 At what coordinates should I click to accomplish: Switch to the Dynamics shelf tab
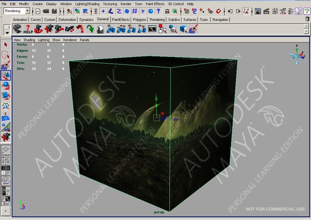[x=87, y=20]
